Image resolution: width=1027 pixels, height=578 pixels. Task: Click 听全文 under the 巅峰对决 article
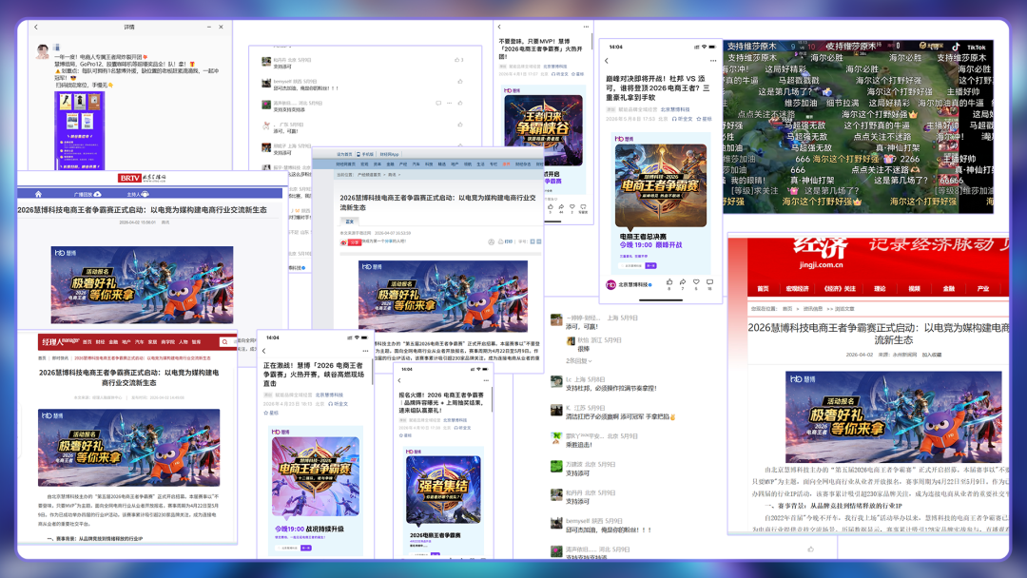(x=682, y=119)
